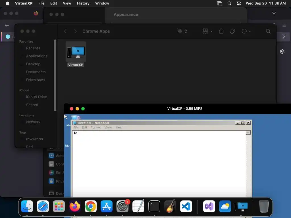The image size is (291, 218).
Task: Open the App Store dock icon
Action: click(107, 206)
